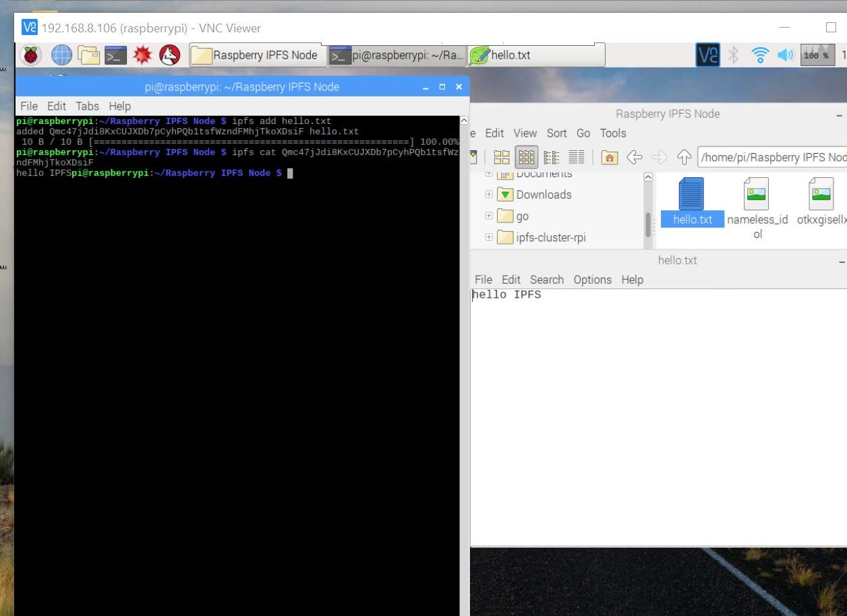Open the volume control in the tray
Viewport: 847px width, 616px height.
pos(784,56)
